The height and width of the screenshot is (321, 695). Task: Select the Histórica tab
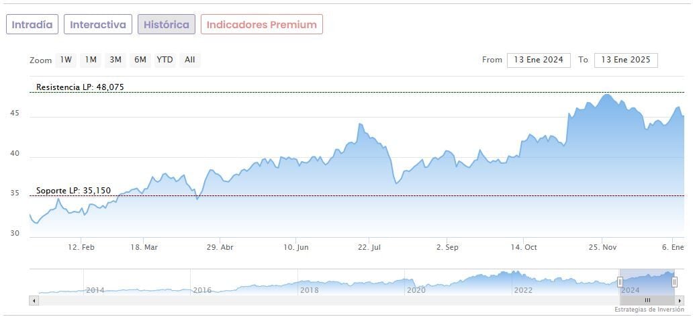click(167, 25)
